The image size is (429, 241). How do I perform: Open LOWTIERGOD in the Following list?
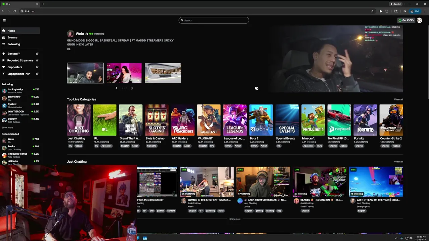click(x=20, y=113)
